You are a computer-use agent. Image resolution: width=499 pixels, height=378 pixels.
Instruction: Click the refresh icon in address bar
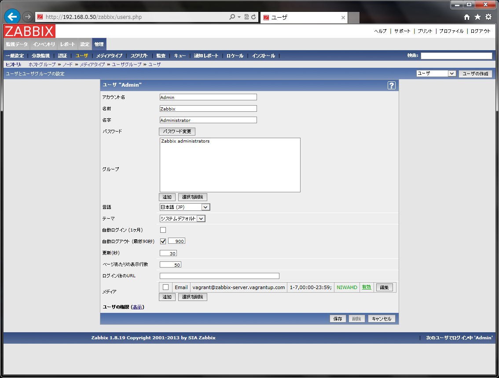coord(253,17)
